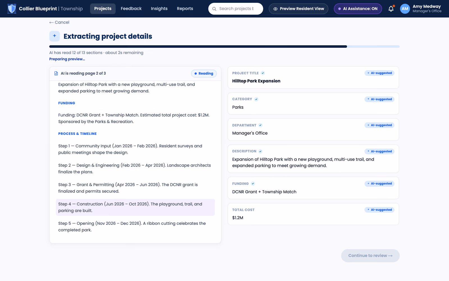Image resolution: width=449 pixels, height=281 pixels.
Task: Click the verified check next to Funding
Action: tap(253, 184)
